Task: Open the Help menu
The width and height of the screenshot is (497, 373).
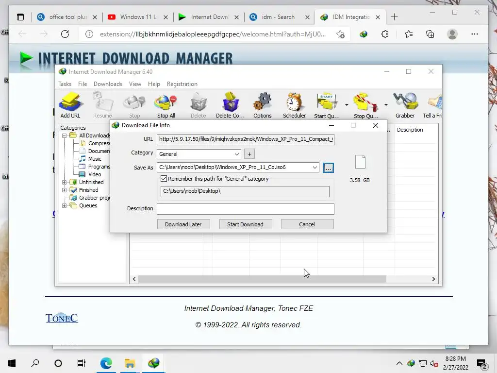Action: click(x=154, y=84)
